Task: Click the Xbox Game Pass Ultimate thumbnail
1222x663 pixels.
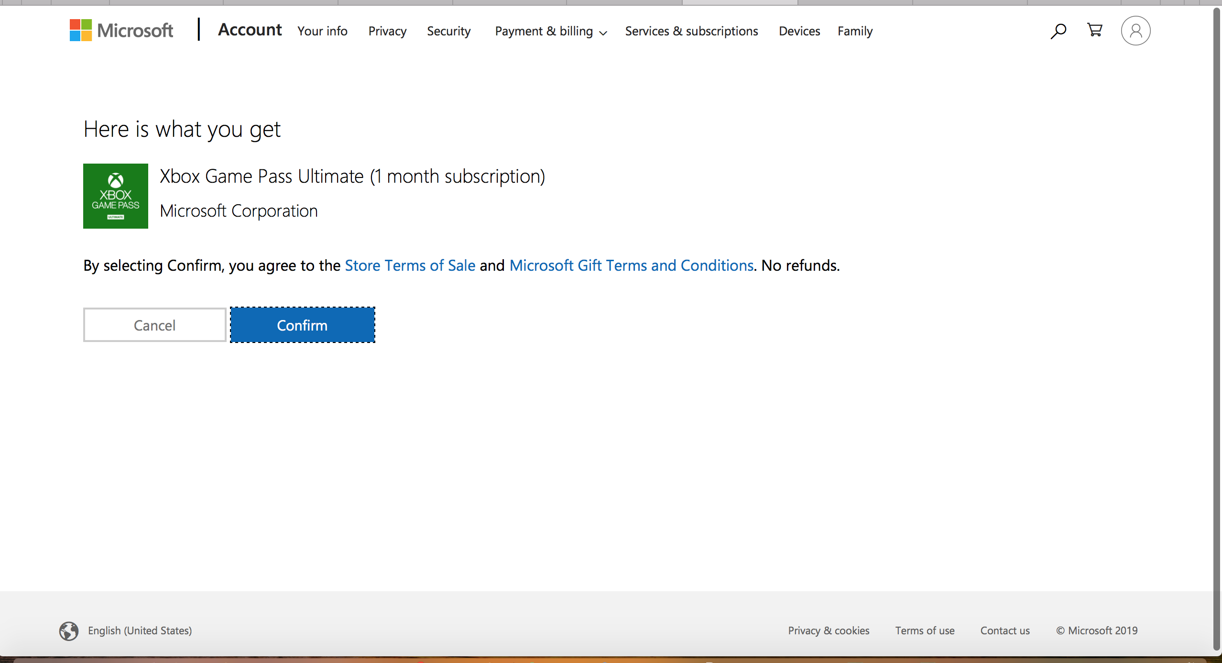Action: pyautogui.click(x=116, y=196)
